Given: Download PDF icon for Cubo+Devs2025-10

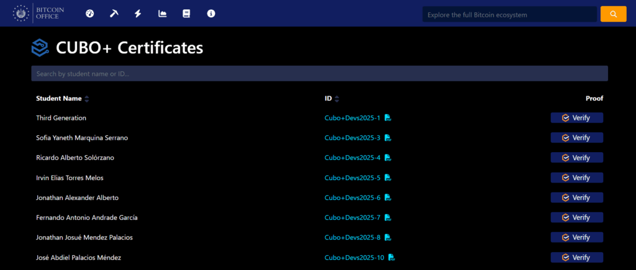Looking at the screenshot, I should 391,258.
